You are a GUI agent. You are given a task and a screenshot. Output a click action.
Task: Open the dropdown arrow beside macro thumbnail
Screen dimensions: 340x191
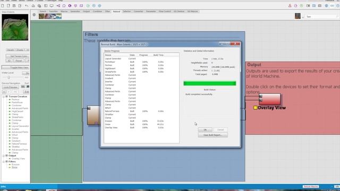click(303, 18)
